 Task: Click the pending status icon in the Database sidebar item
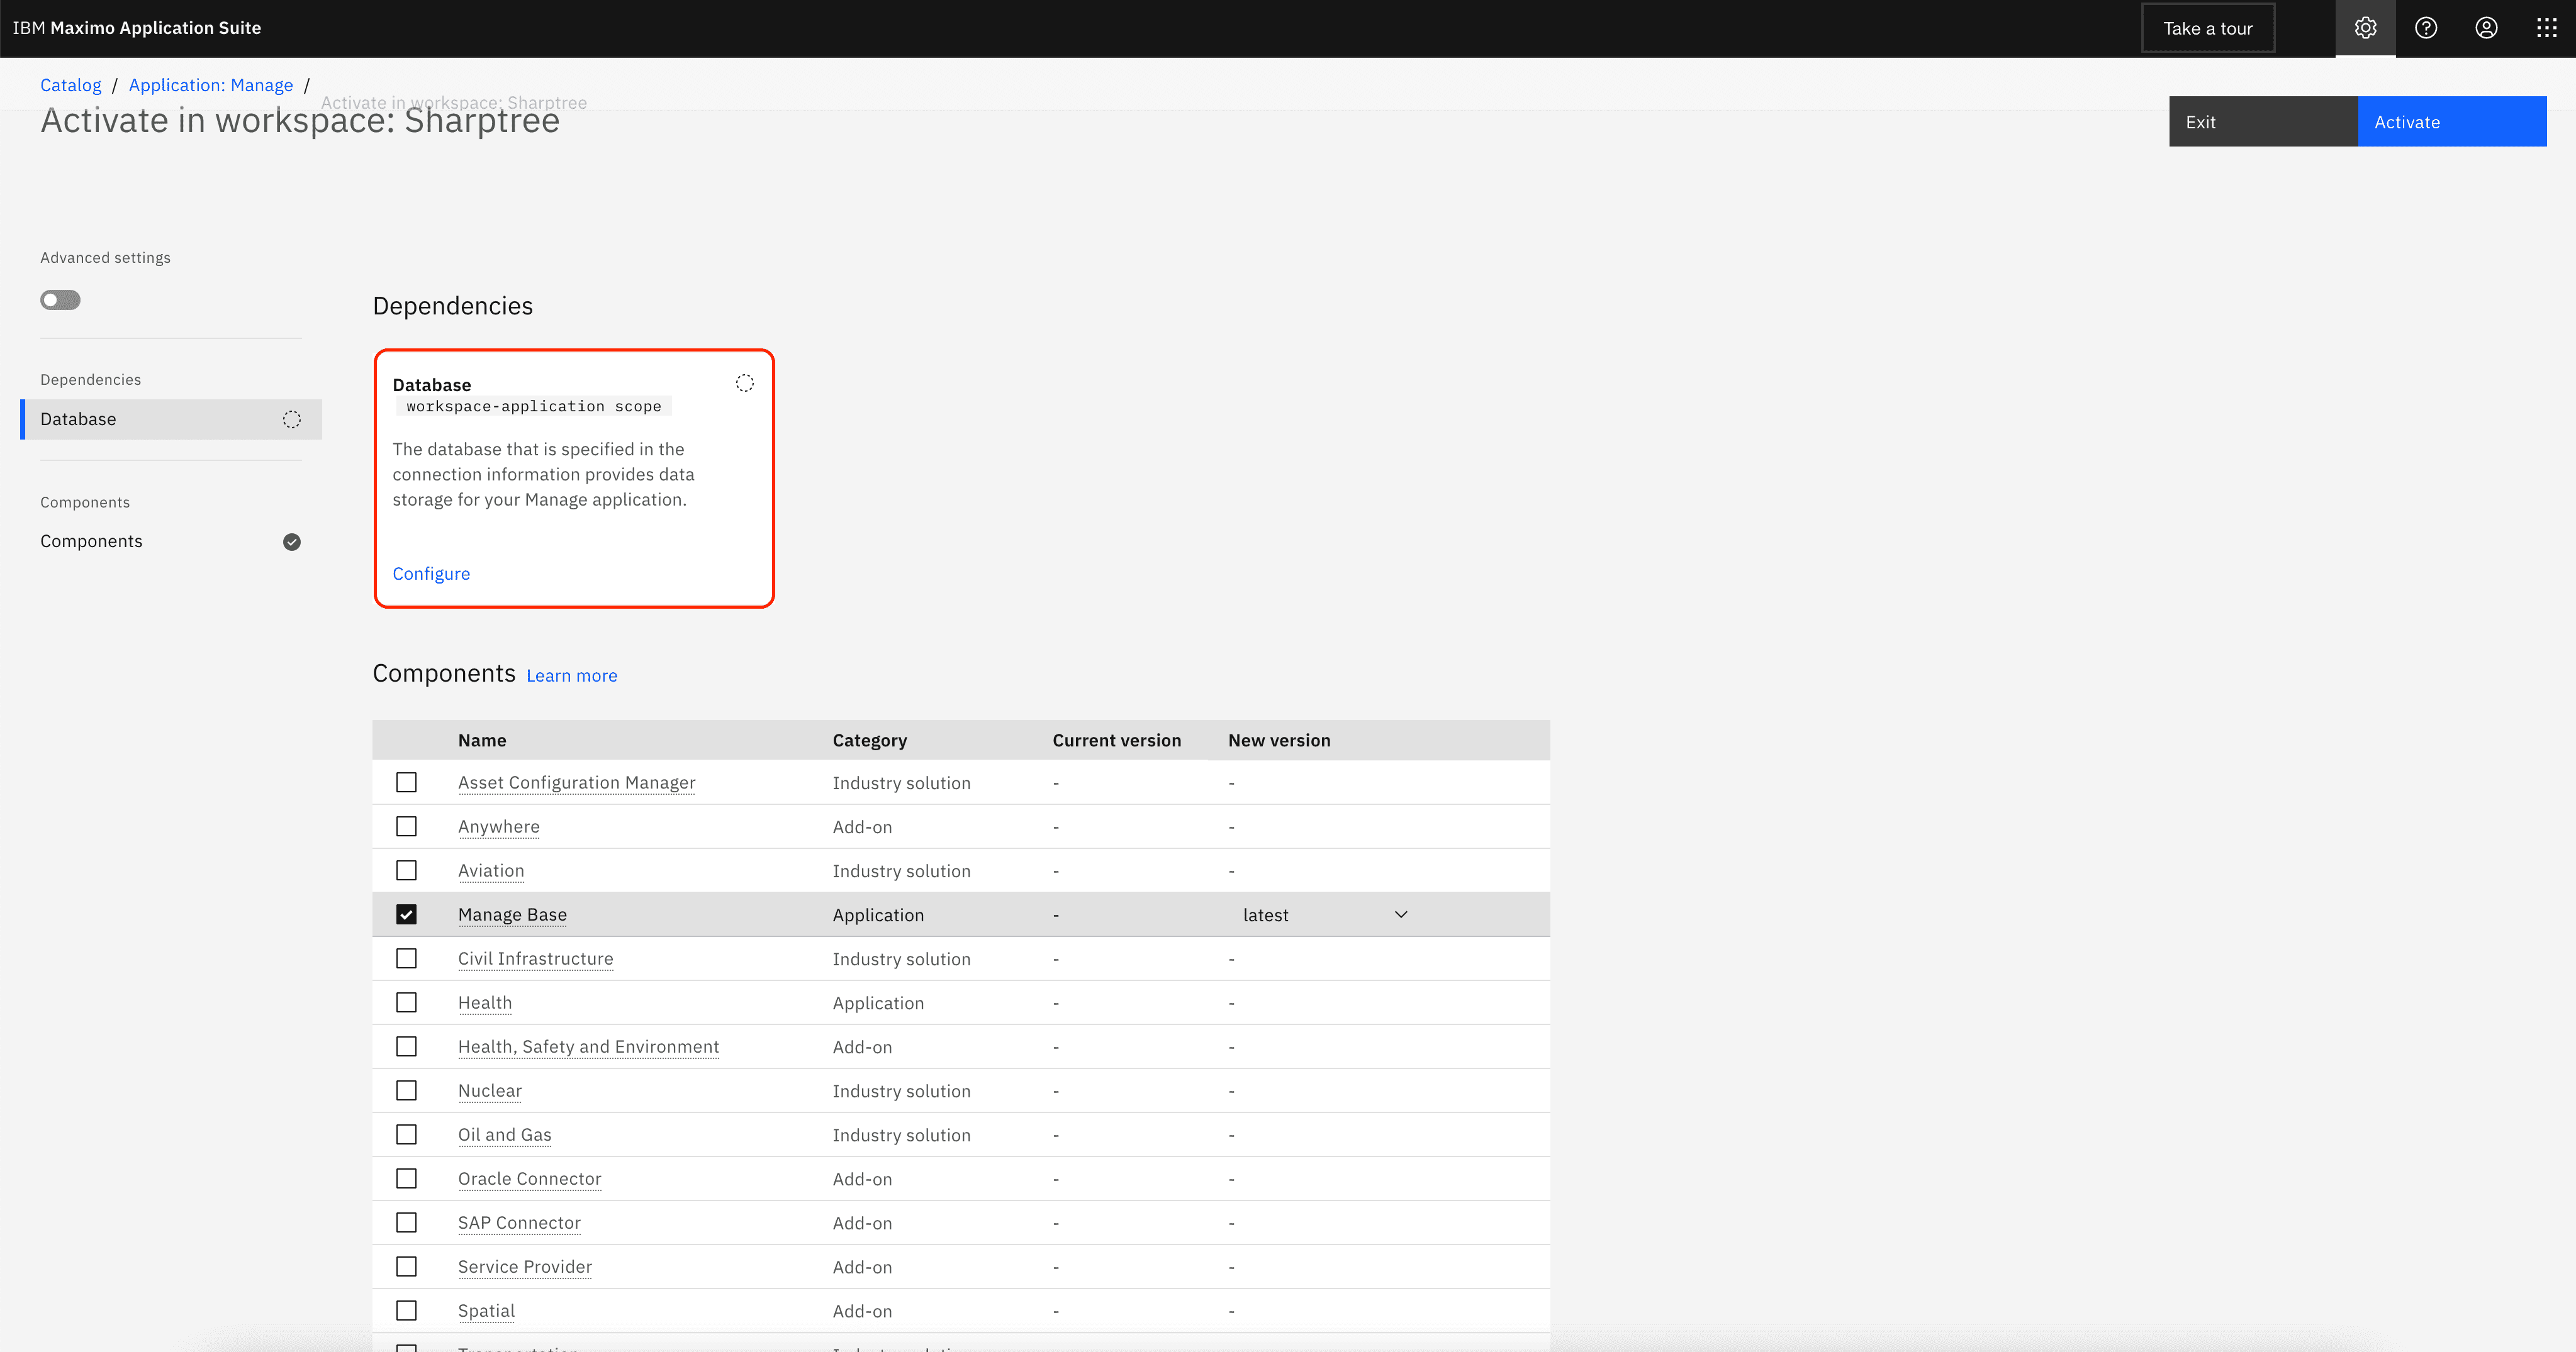click(291, 419)
